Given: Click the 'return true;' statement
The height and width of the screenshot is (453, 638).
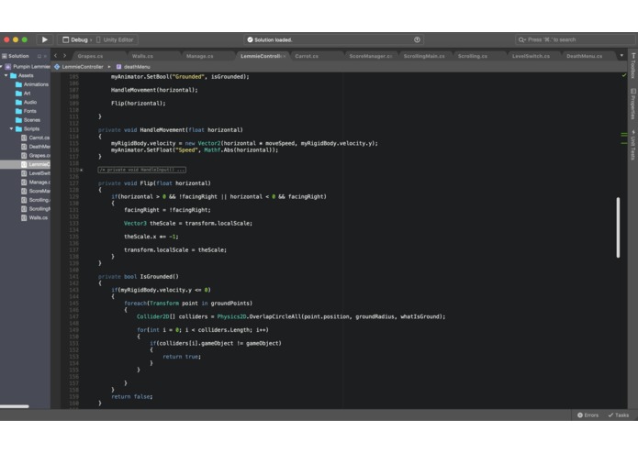Looking at the screenshot, I should (x=182, y=357).
